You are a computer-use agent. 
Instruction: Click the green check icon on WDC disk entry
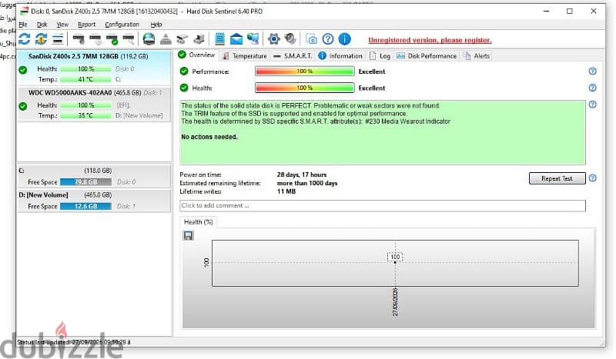(23, 106)
